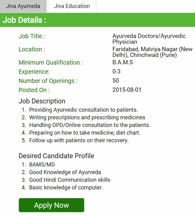Screen dimensions: 195x216
Task: Select the Faridabad, Malviya Nagar location text
Action: pyautogui.click(x=152, y=52)
